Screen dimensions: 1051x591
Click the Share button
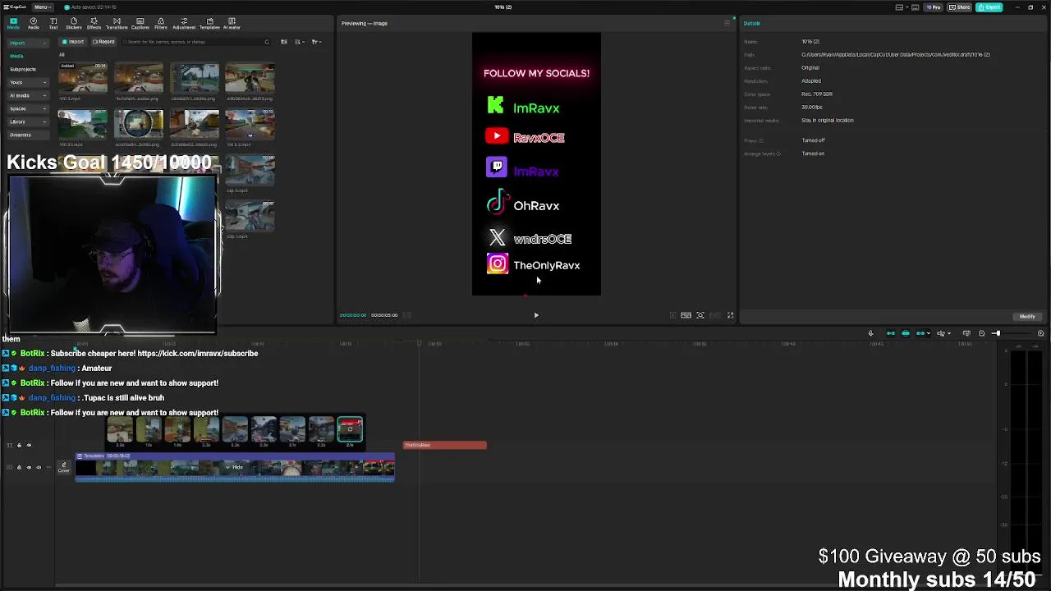pyautogui.click(x=959, y=7)
